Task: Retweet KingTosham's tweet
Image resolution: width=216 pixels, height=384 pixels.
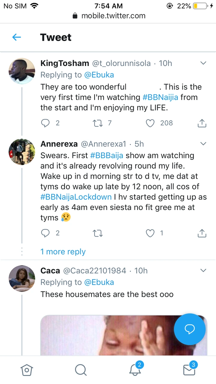Action: click(98, 123)
